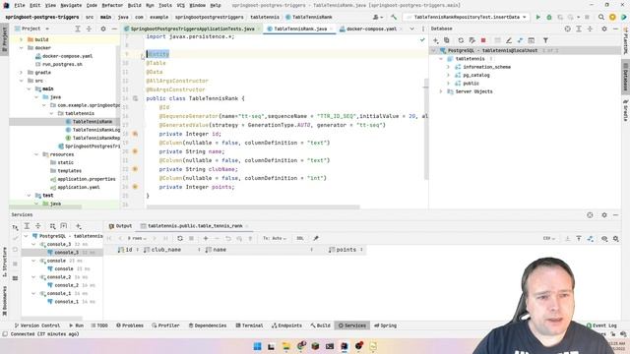Expand the public schema node
Screen dimensions: 630x354
pyautogui.click(x=449, y=84)
